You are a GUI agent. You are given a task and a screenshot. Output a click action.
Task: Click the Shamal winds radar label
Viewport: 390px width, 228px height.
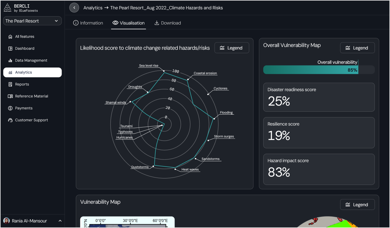click(116, 103)
